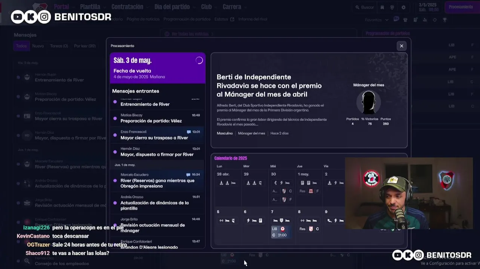Click the shield icon in the top toolbar
This screenshot has width=480, height=269.
(392, 7)
